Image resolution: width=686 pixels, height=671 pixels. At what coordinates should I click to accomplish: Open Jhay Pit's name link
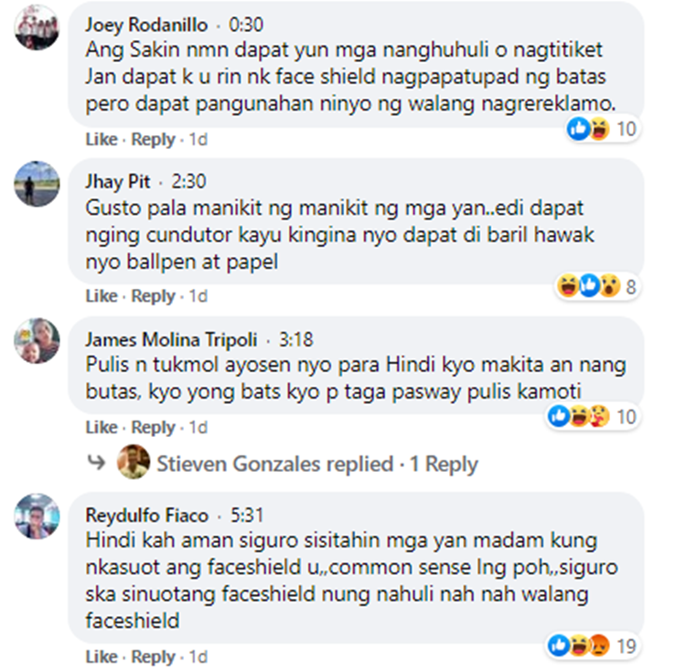point(118,181)
